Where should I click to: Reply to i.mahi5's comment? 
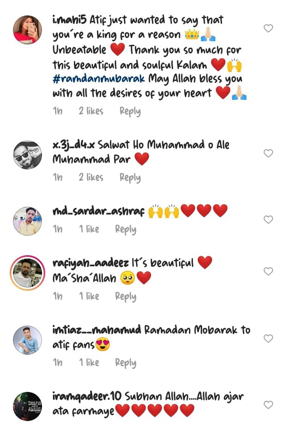[x=130, y=111]
